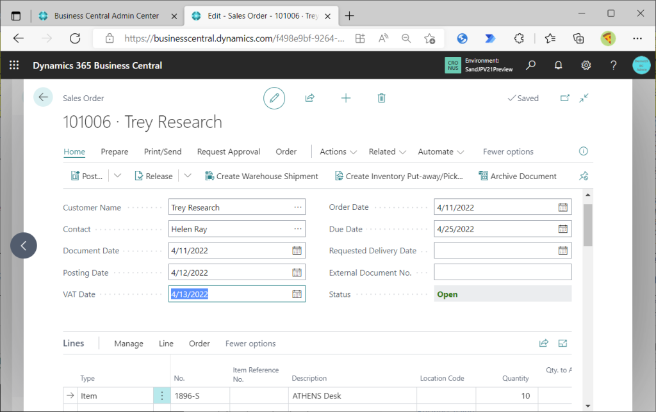This screenshot has height=412, width=656.
Task: Open browser settings and more menu
Action: click(x=637, y=38)
